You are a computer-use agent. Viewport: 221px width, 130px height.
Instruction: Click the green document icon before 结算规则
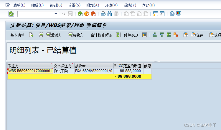(118, 35)
